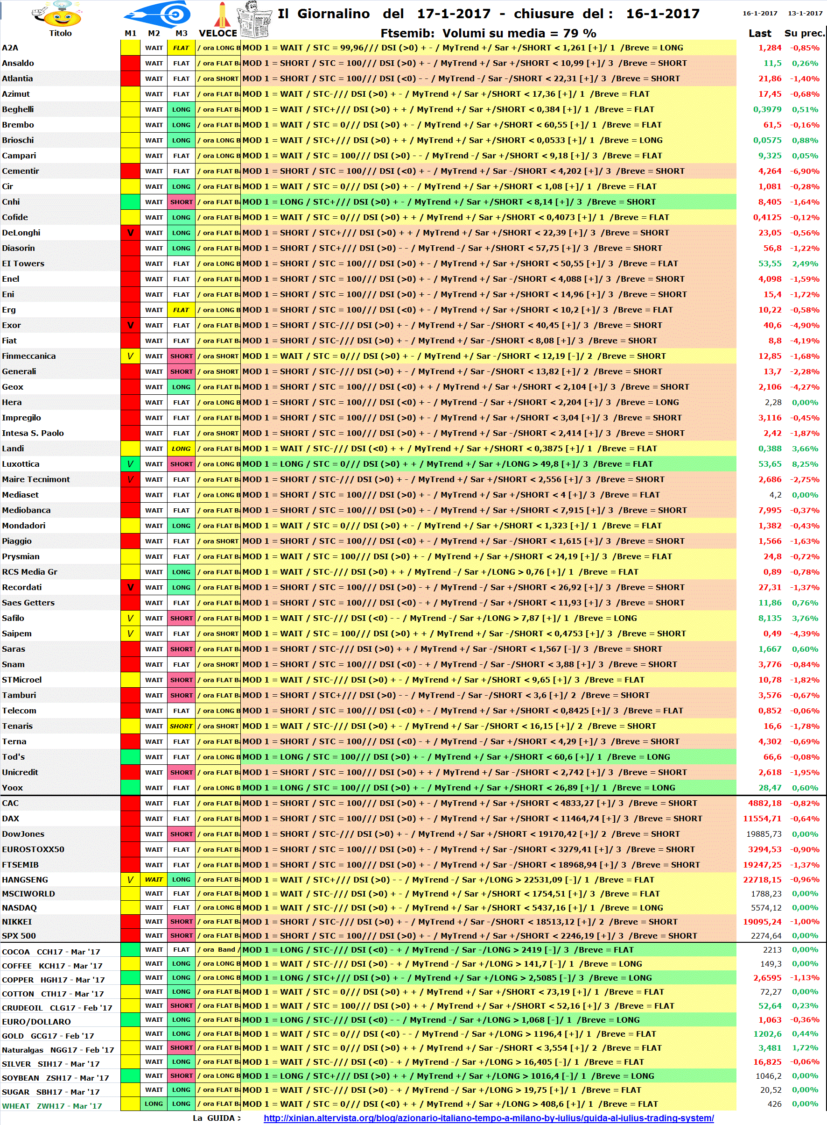Screen dimensions: 827x1125
Task: Select the M2 column header
Action: pyautogui.click(x=154, y=33)
